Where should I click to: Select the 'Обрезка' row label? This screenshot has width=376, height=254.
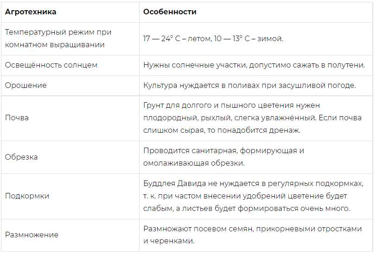(21, 157)
